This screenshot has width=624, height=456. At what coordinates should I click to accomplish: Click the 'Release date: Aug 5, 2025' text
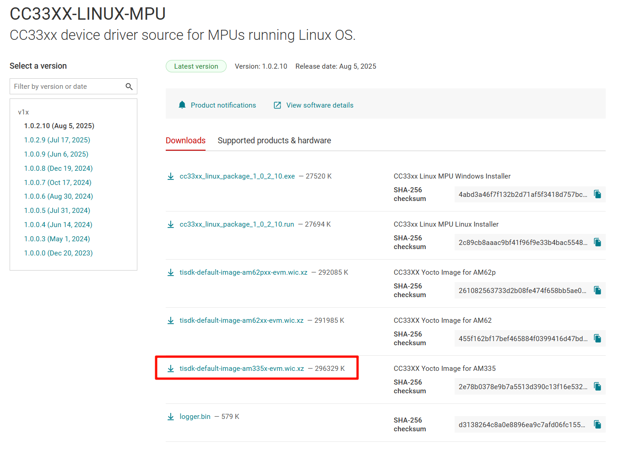click(336, 66)
